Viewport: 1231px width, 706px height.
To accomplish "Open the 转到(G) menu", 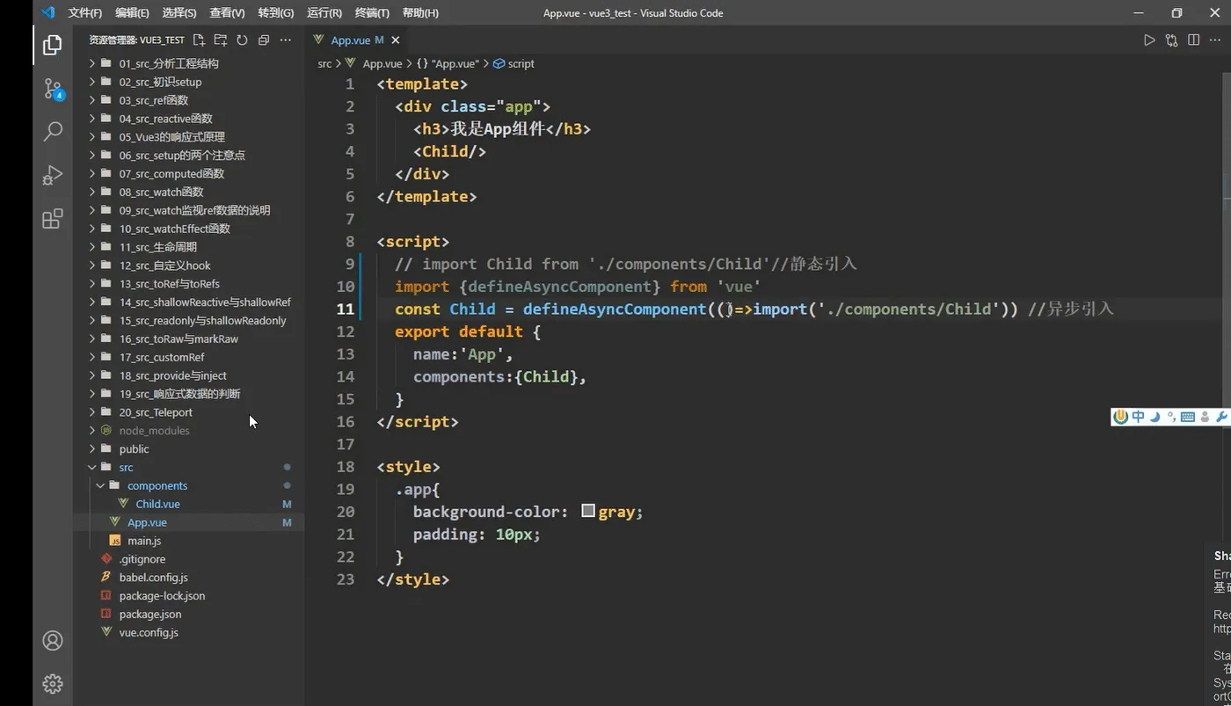I will [276, 12].
